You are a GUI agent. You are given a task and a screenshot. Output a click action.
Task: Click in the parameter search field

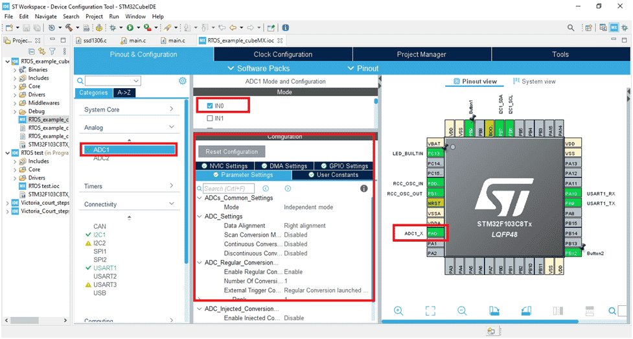(x=229, y=188)
